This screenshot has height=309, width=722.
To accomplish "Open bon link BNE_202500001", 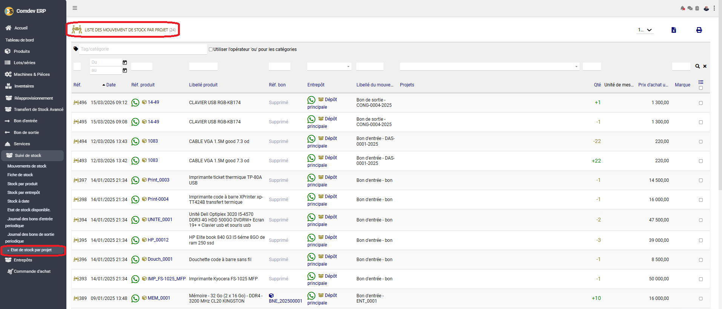I will pos(285,301).
